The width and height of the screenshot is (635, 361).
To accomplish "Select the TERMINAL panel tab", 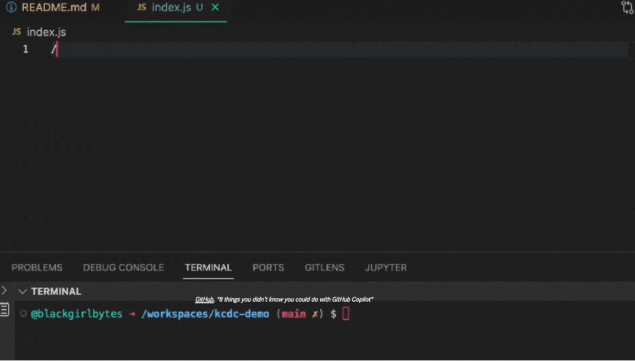I will tap(208, 268).
